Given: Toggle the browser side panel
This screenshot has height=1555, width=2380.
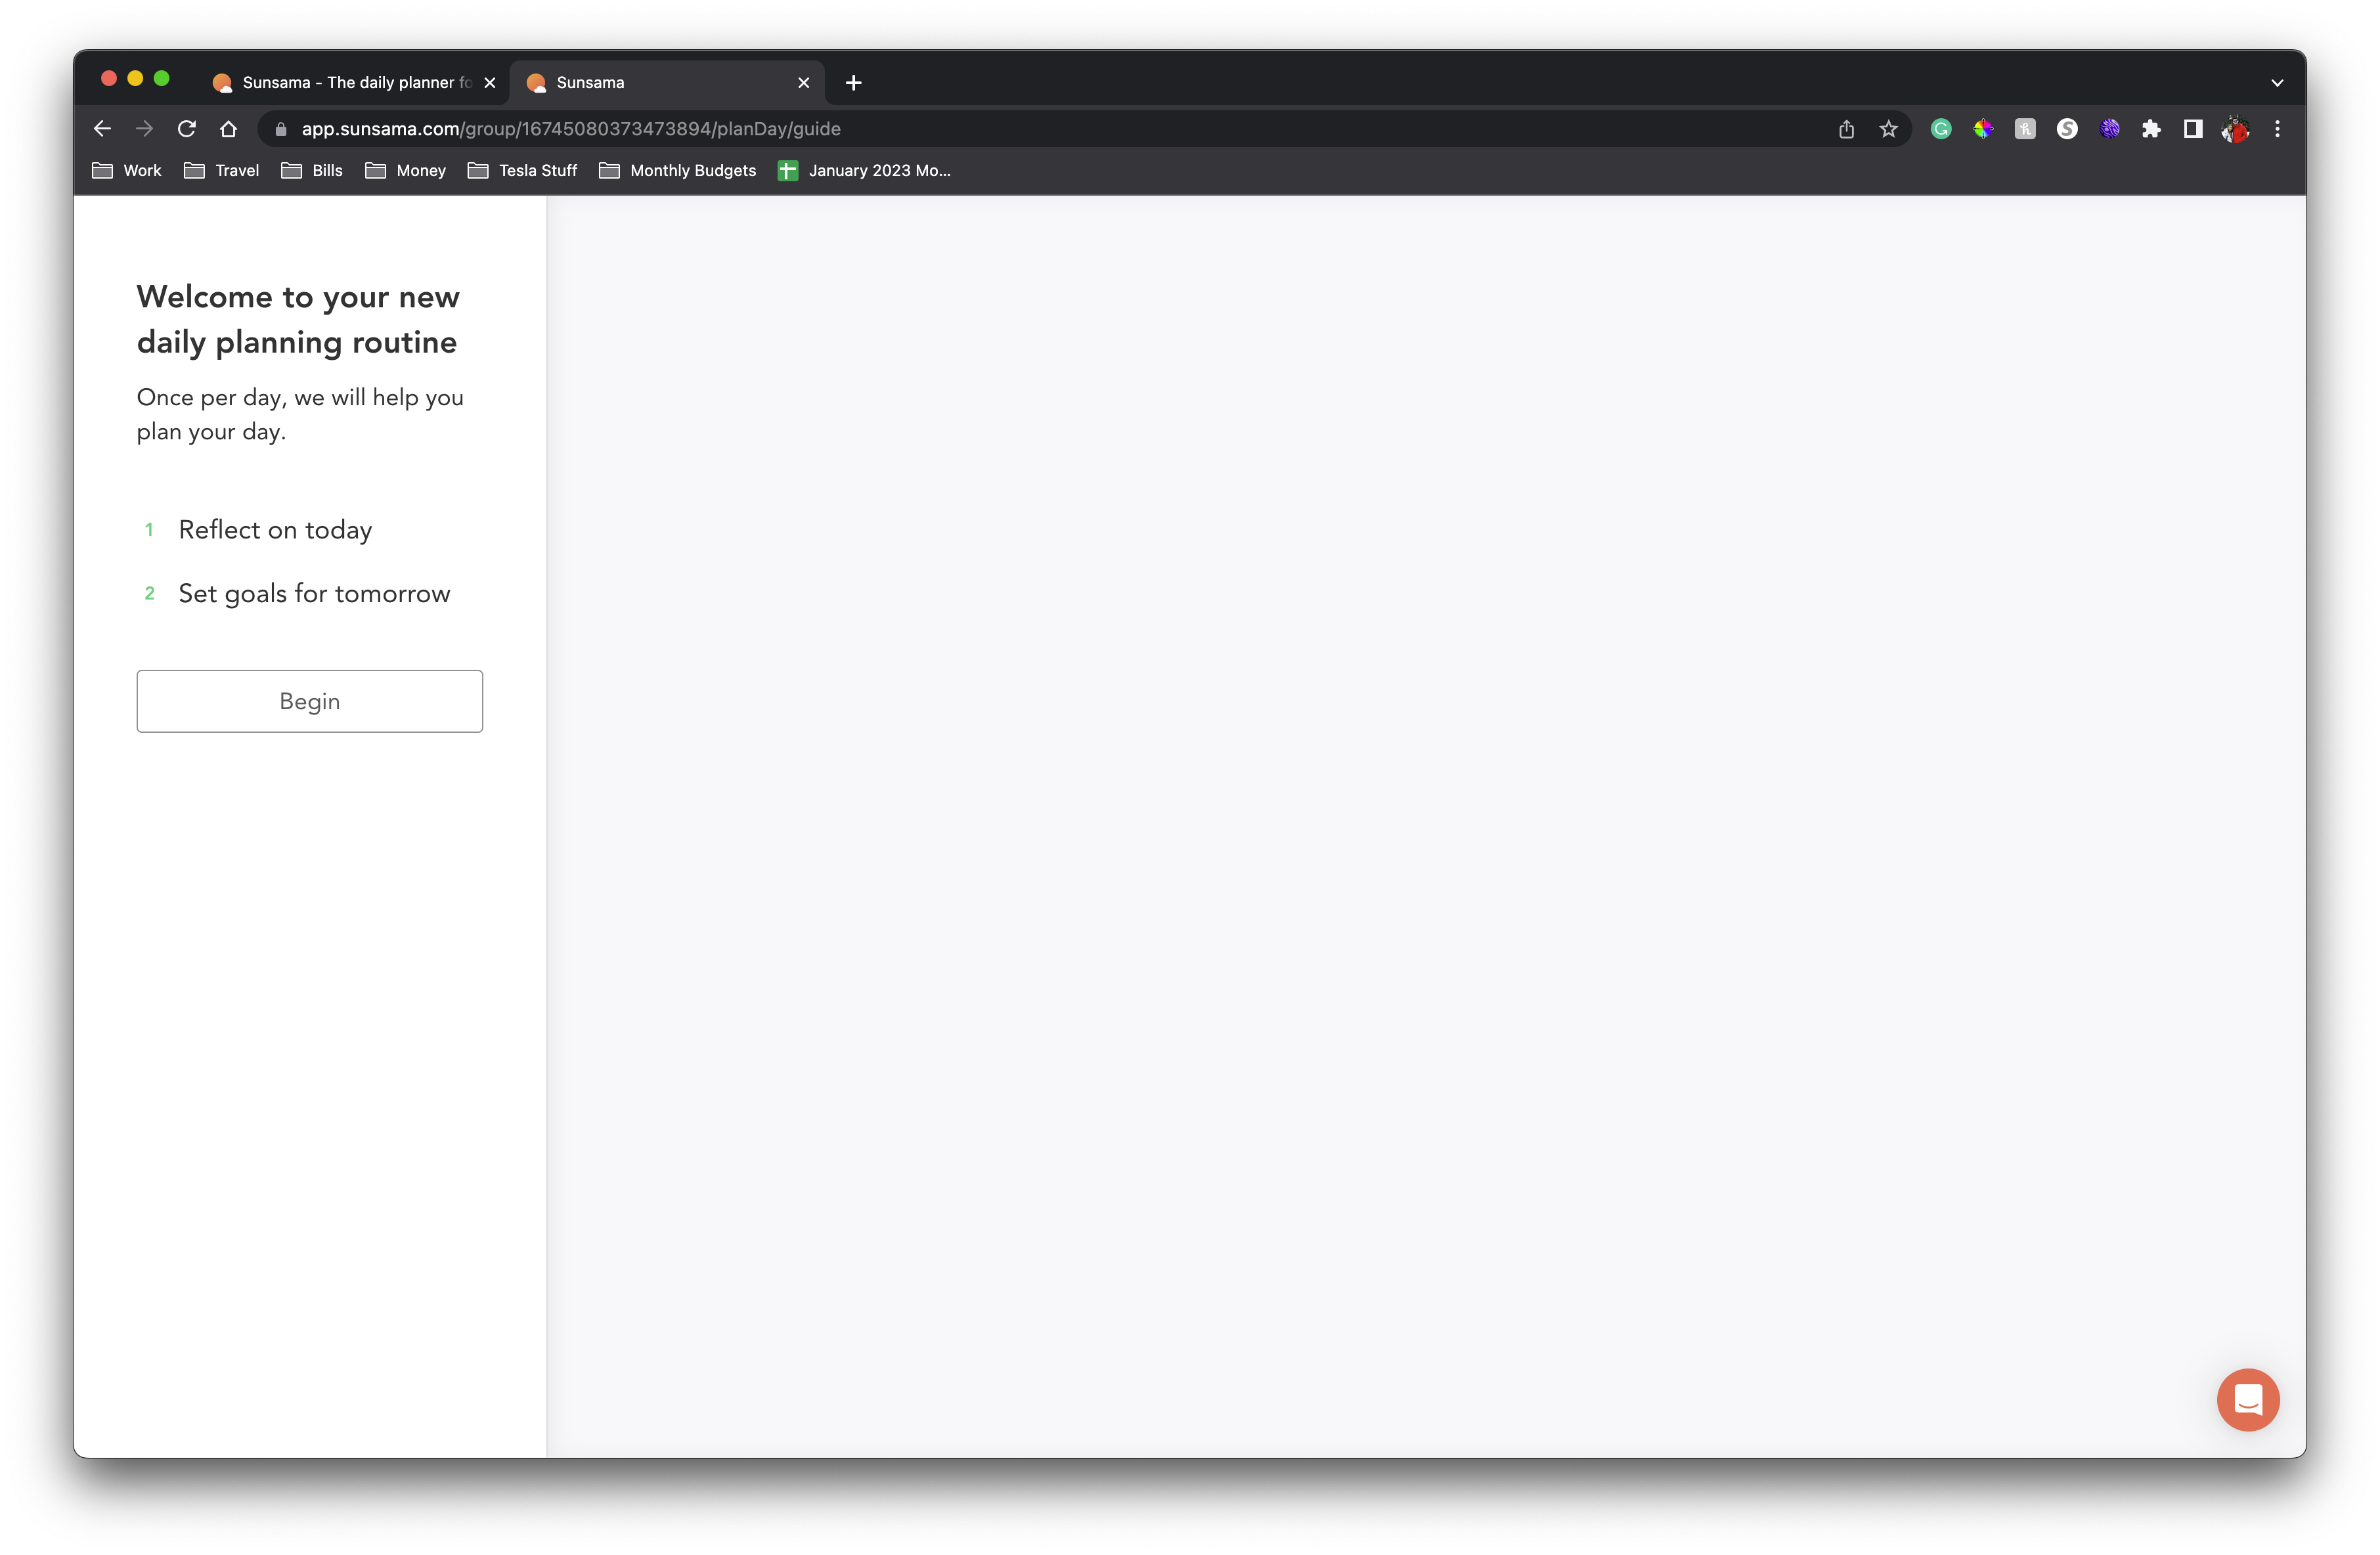Looking at the screenshot, I should pos(2193,129).
